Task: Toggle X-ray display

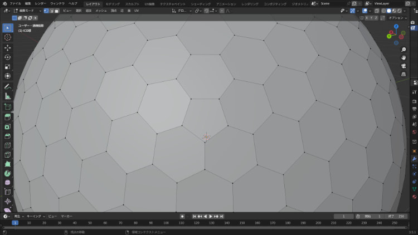Action: pos(377,11)
